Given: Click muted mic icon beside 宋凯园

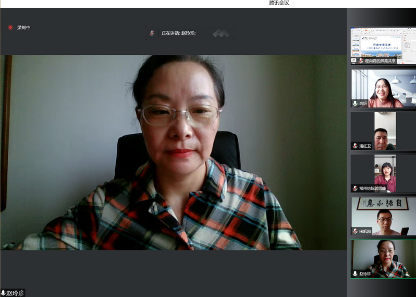Looking at the screenshot, I should (x=355, y=231).
